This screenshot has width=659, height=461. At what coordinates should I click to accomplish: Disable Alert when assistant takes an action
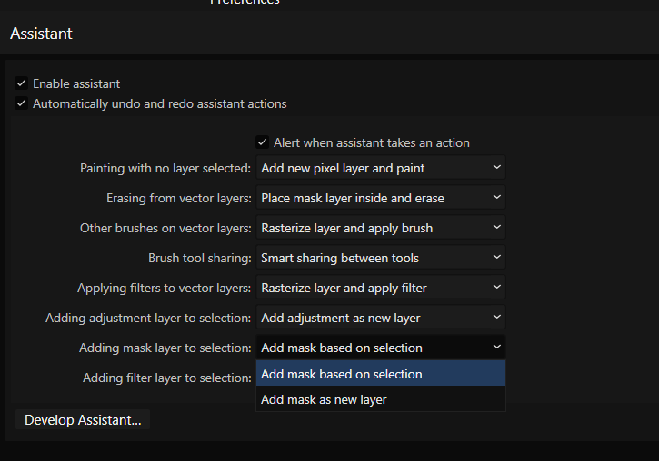(262, 142)
